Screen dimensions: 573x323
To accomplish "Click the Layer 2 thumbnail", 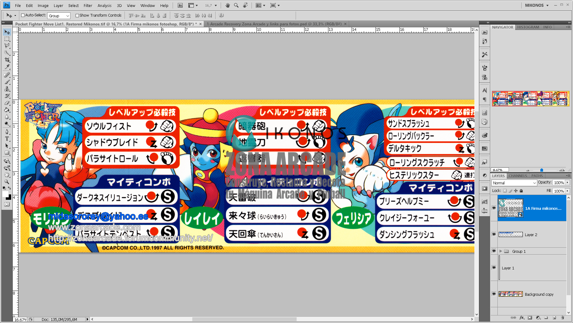I will point(510,234).
